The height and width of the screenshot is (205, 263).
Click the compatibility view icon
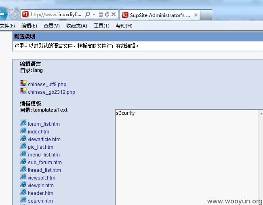point(101,14)
